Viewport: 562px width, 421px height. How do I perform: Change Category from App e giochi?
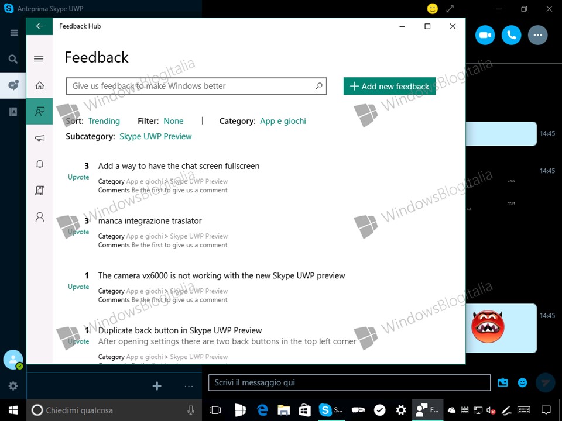point(283,121)
